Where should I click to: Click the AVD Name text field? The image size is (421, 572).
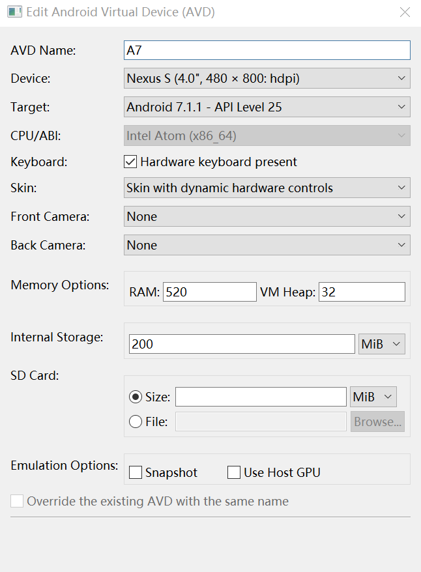click(x=267, y=50)
